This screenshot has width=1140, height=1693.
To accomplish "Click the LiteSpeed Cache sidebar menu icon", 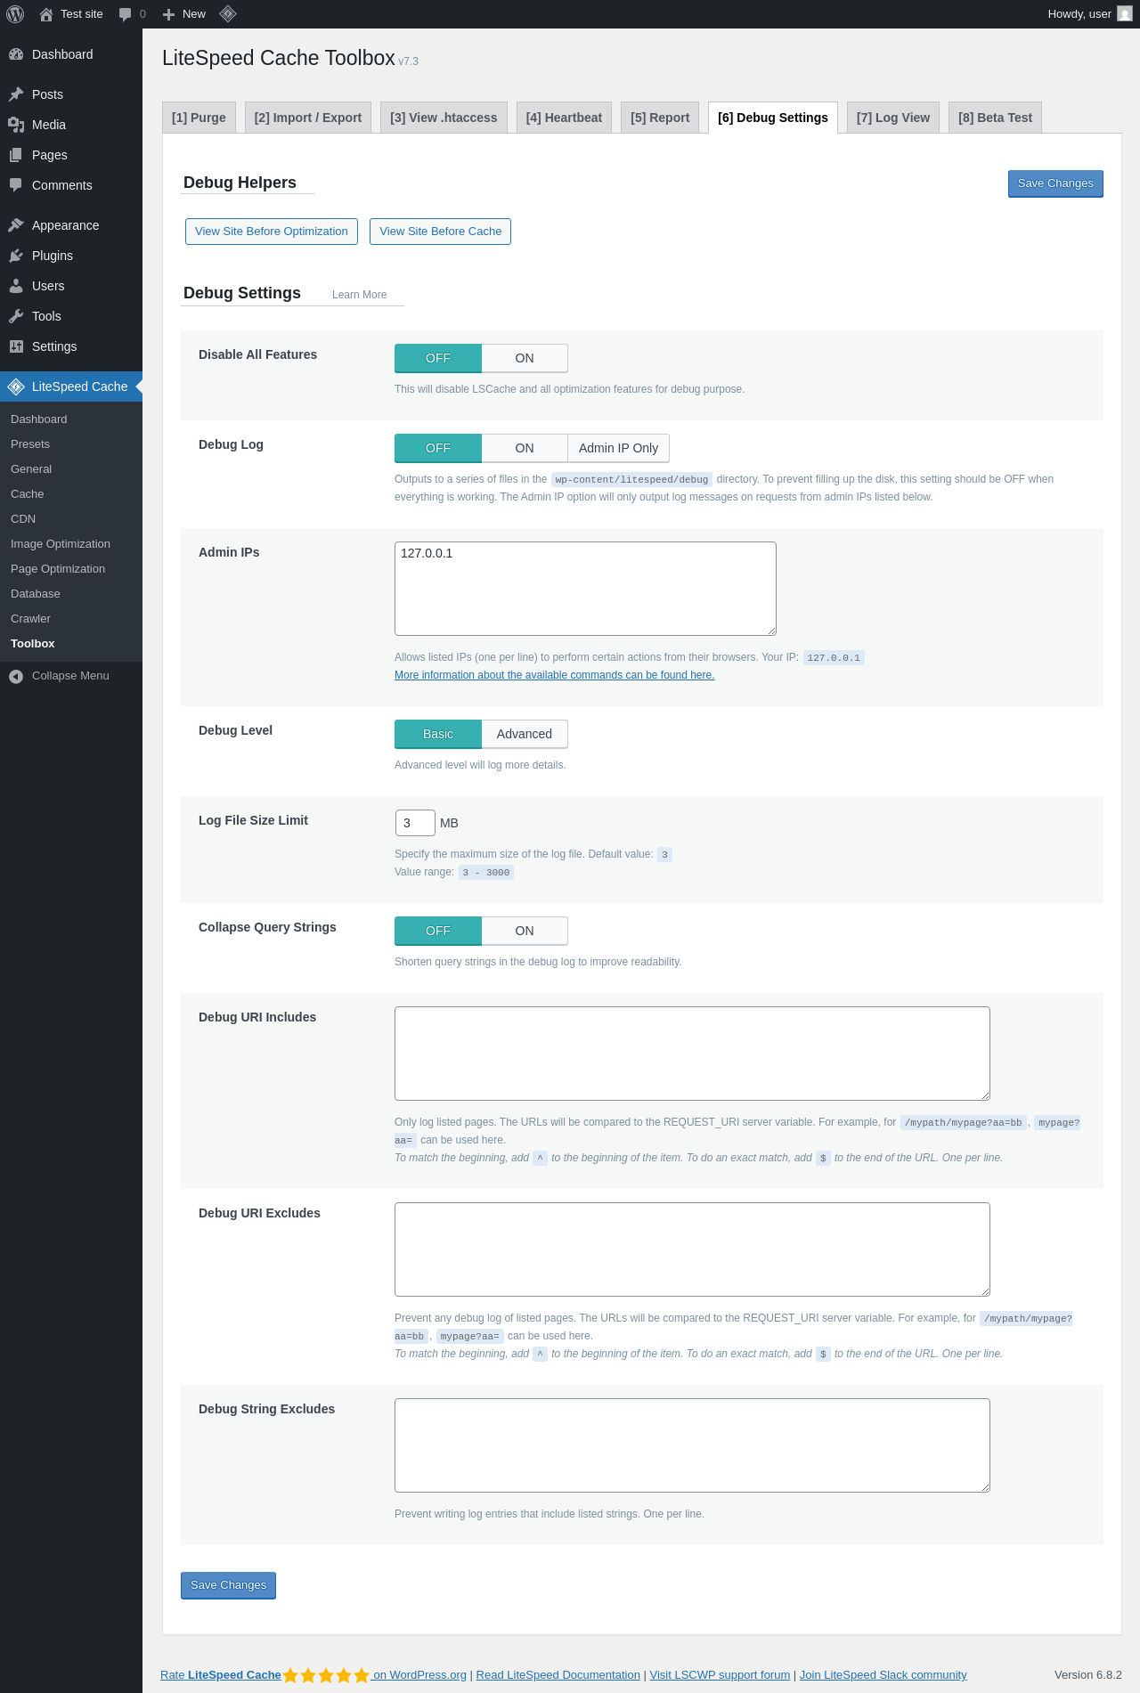I will (x=16, y=387).
